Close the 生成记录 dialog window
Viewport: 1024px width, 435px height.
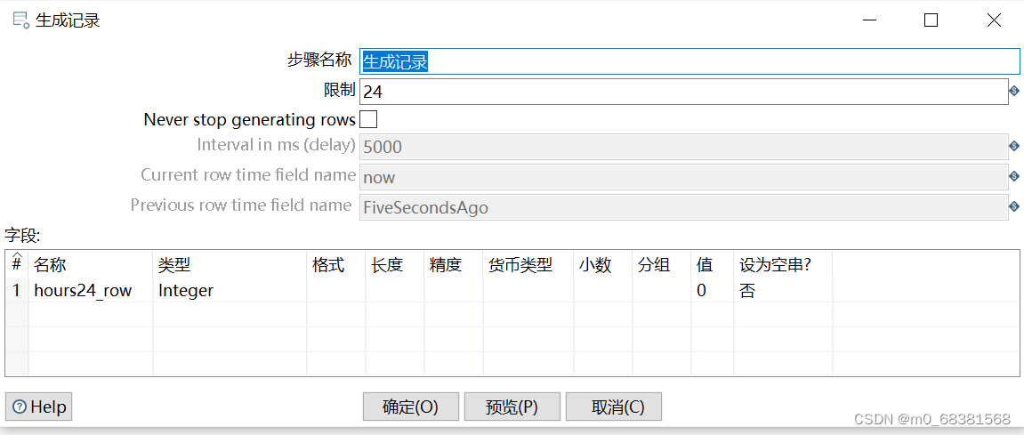coord(994,20)
